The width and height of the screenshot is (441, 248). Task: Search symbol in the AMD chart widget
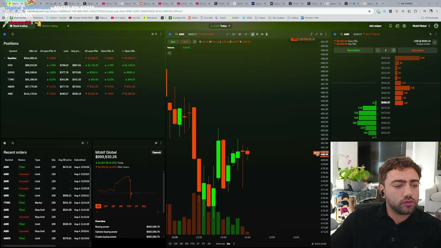(176, 34)
